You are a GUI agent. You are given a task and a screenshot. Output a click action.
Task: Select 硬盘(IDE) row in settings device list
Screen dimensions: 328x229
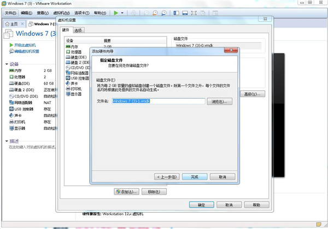[78, 57]
